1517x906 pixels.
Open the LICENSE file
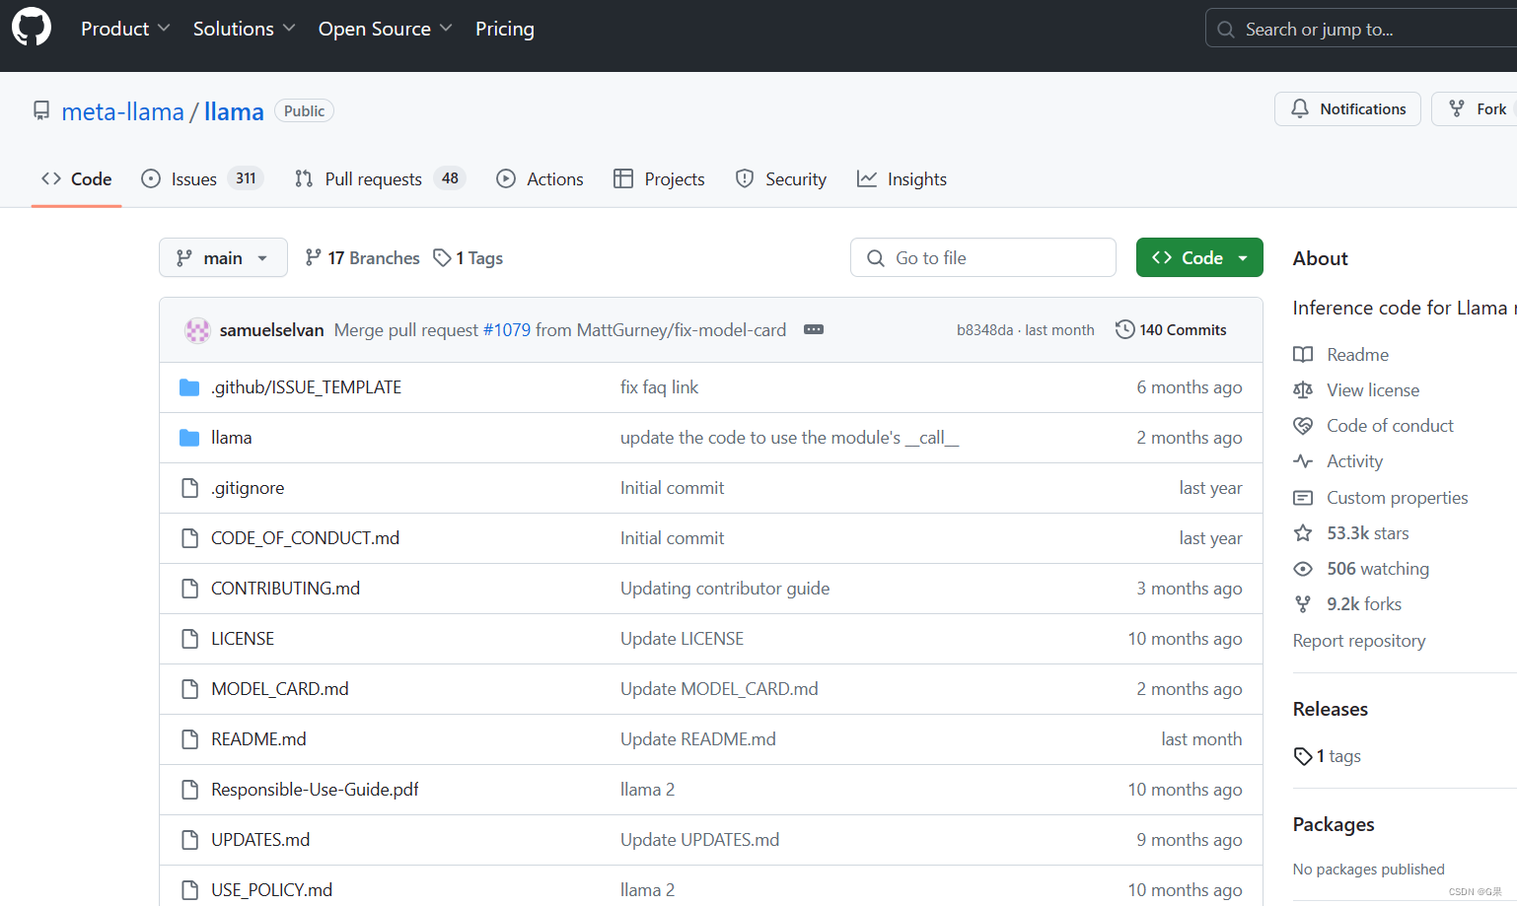tap(243, 639)
